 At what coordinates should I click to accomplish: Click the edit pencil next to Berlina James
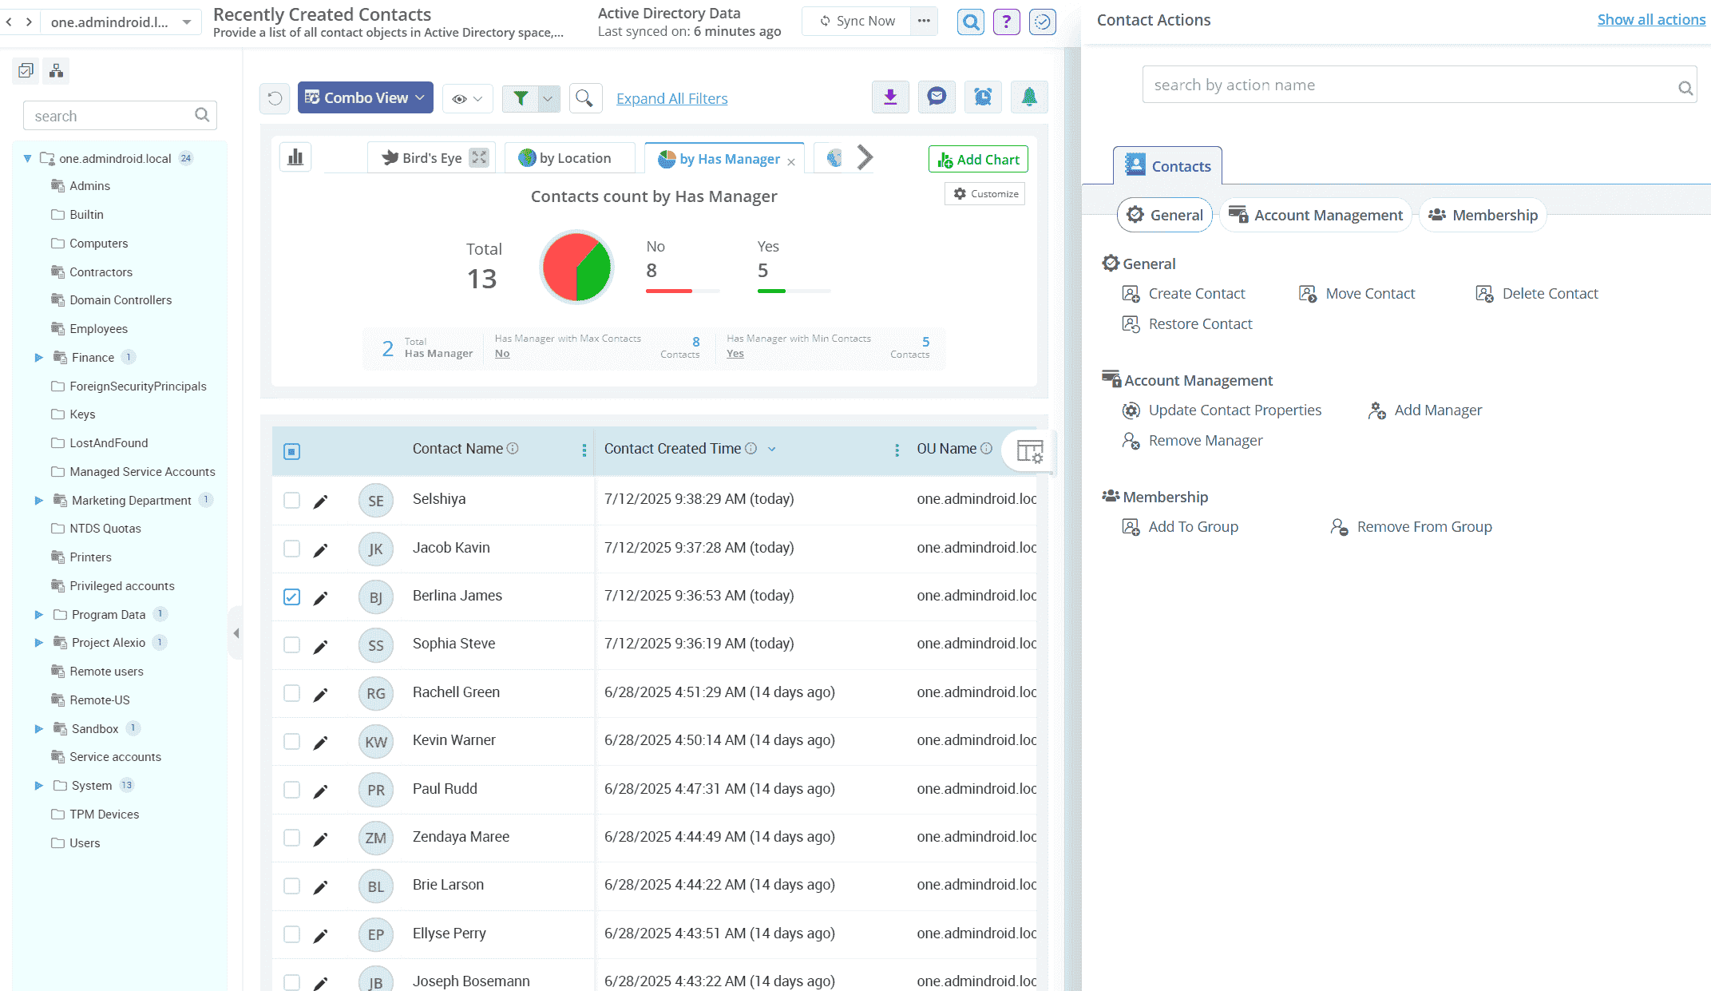click(321, 597)
